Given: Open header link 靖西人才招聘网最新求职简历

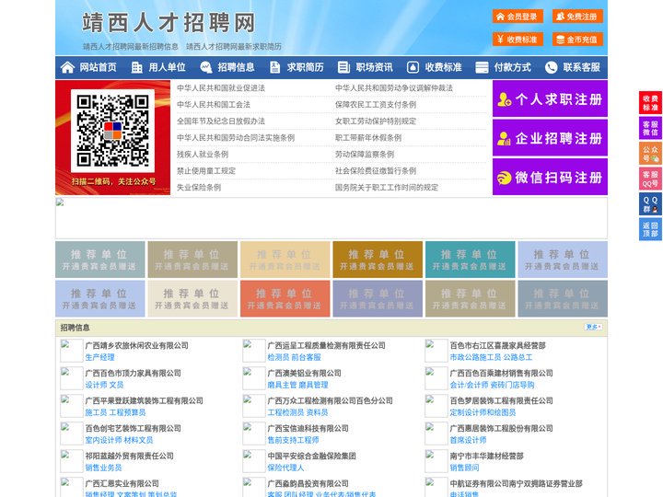Looking at the screenshot, I should click(234, 47).
